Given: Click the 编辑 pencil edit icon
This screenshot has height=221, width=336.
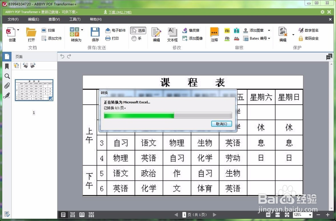Looking at the screenshot, I should point(157,32).
